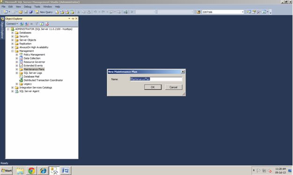Screen dimensions: 293x175
Task: Select SQL Server Logs tree item
Action: [33, 73]
